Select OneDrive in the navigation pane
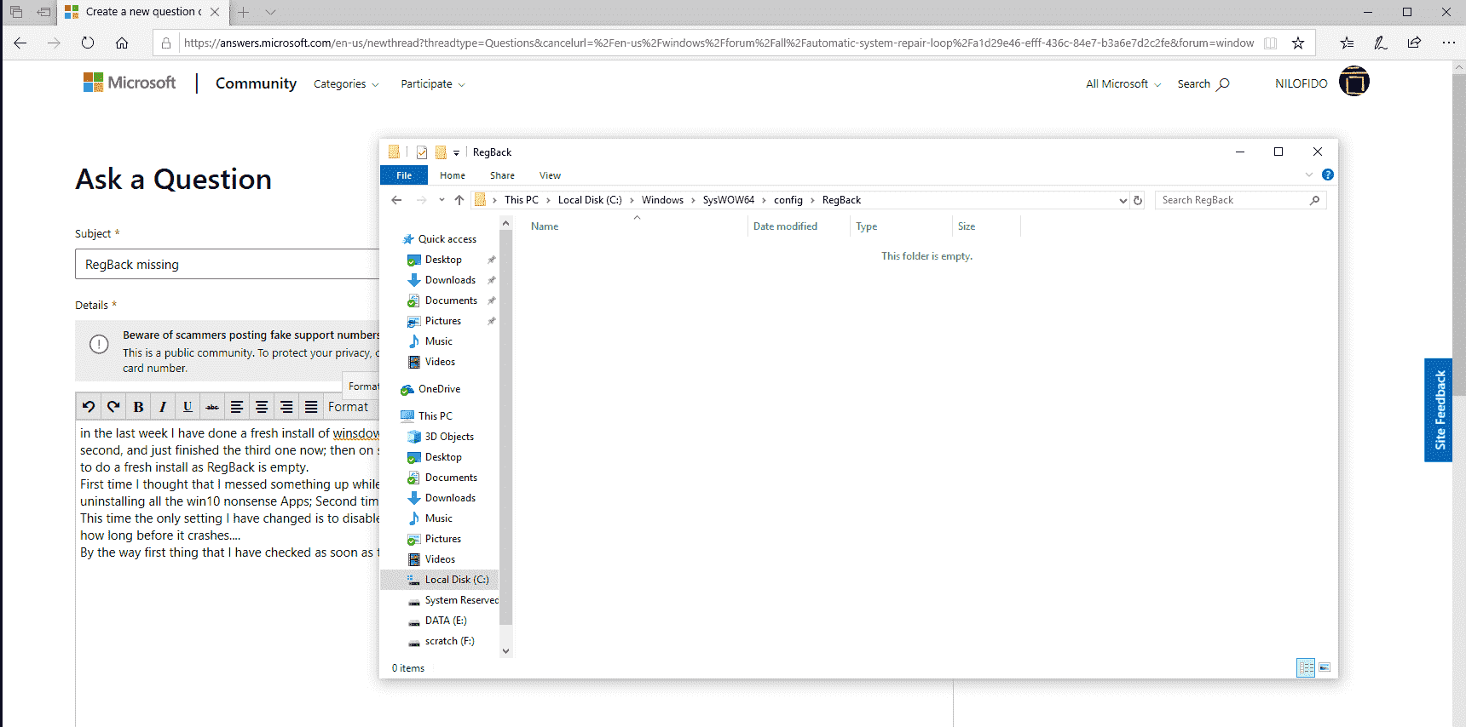 click(x=439, y=389)
